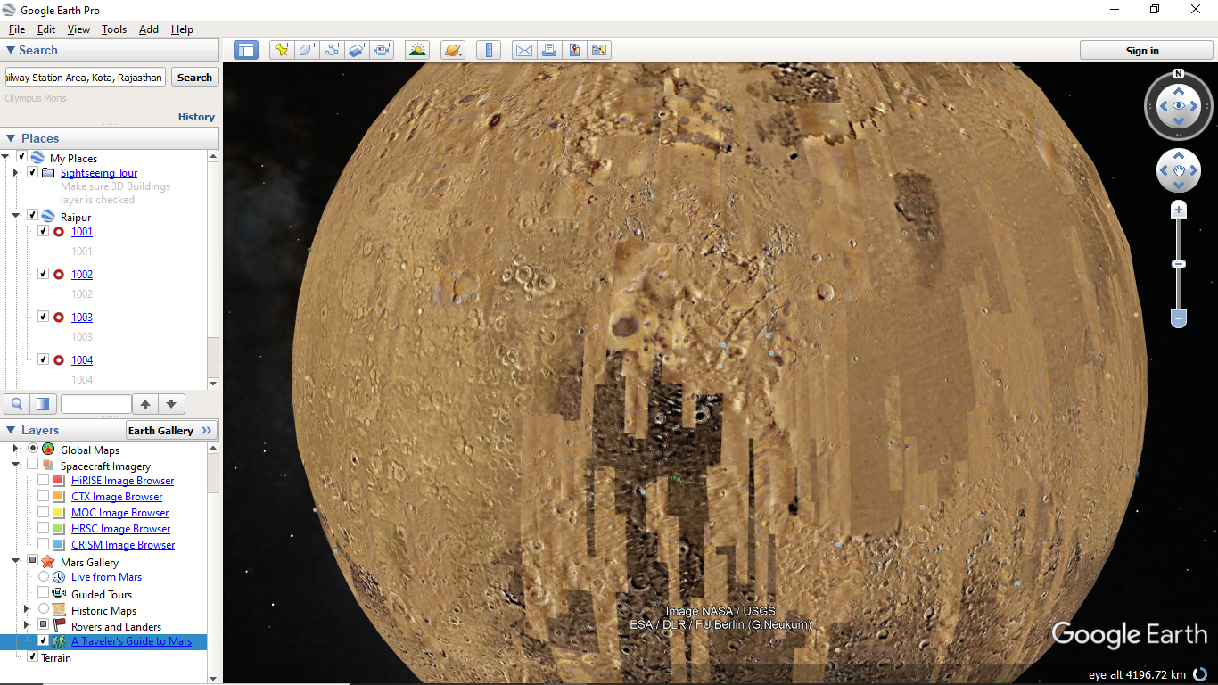The image size is (1218, 685).
Task: Add a polygon from the toolbar
Action: pos(307,50)
